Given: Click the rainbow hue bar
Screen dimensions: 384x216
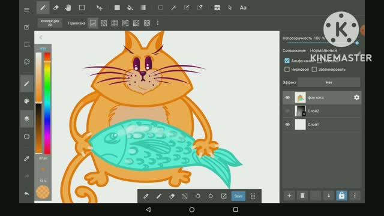Looking at the screenshot, I should point(47,103).
